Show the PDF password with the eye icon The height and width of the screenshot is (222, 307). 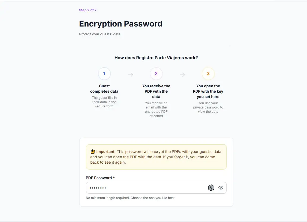pyautogui.click(x=221, y=188)
